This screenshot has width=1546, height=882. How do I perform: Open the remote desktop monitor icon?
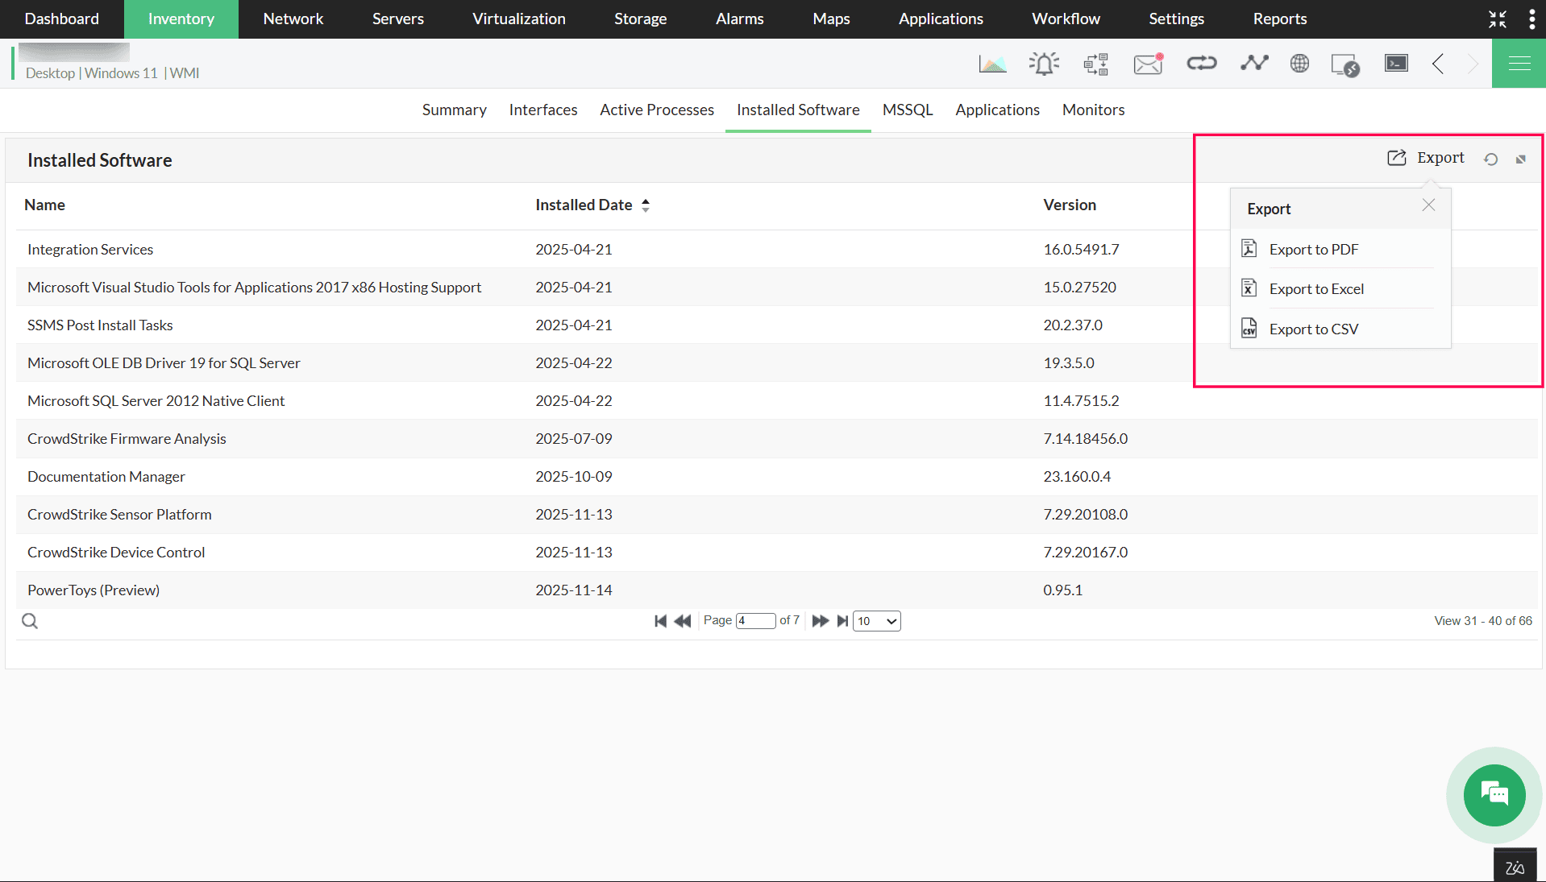click(1345, 64)
